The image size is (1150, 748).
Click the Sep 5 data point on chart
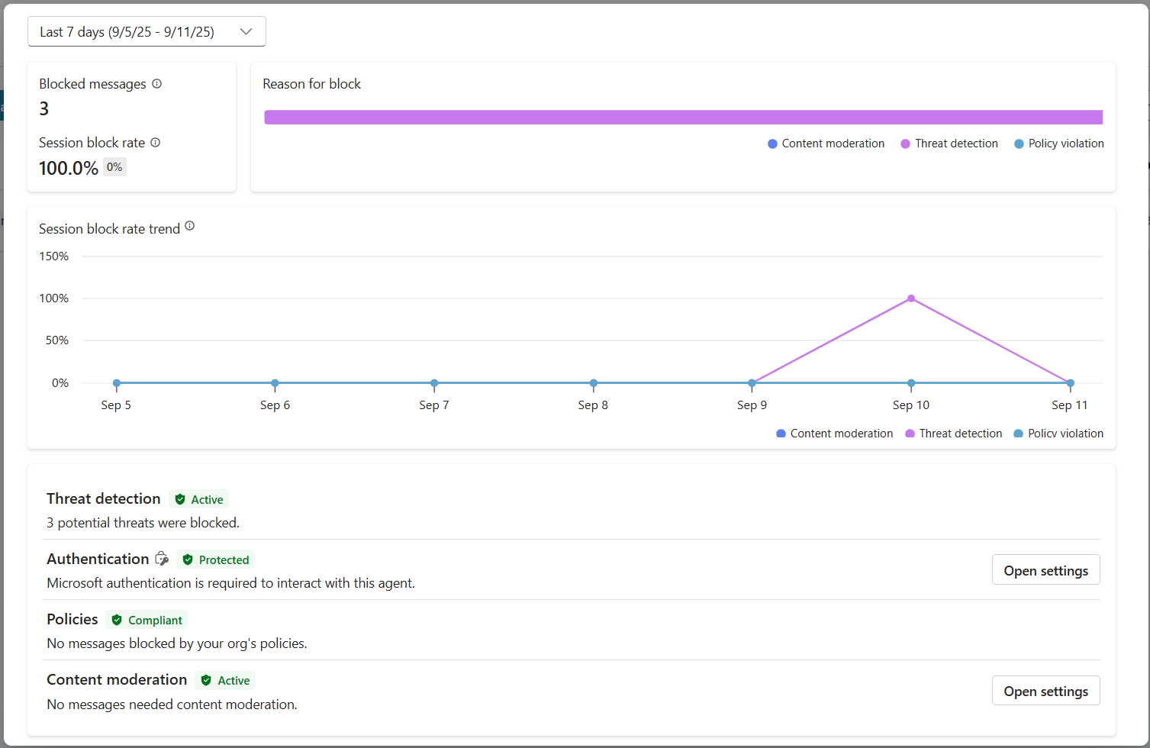[117, 383]
